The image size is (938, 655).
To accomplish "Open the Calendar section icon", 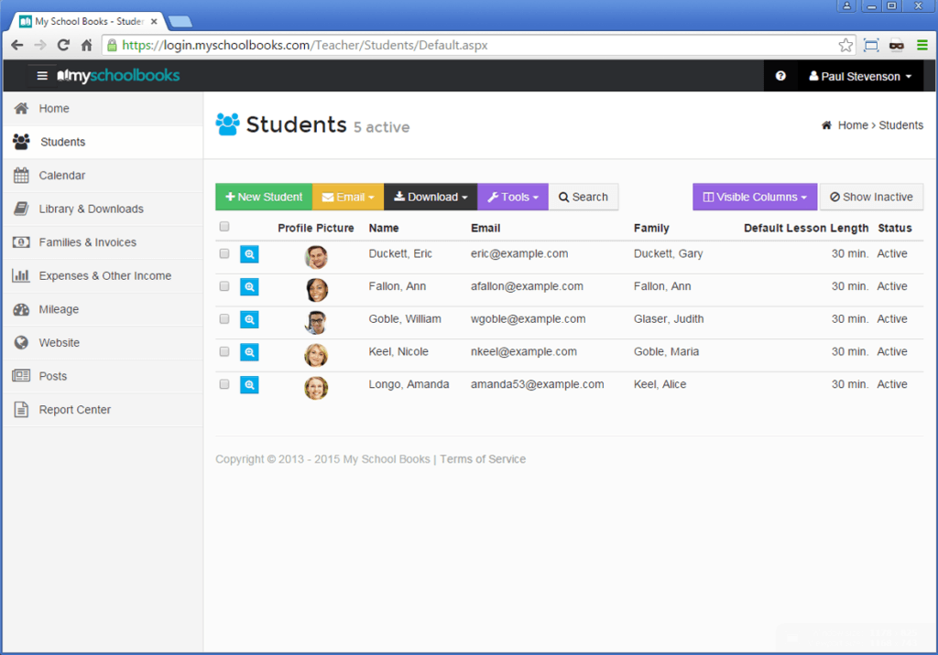I will click(19, 175).
